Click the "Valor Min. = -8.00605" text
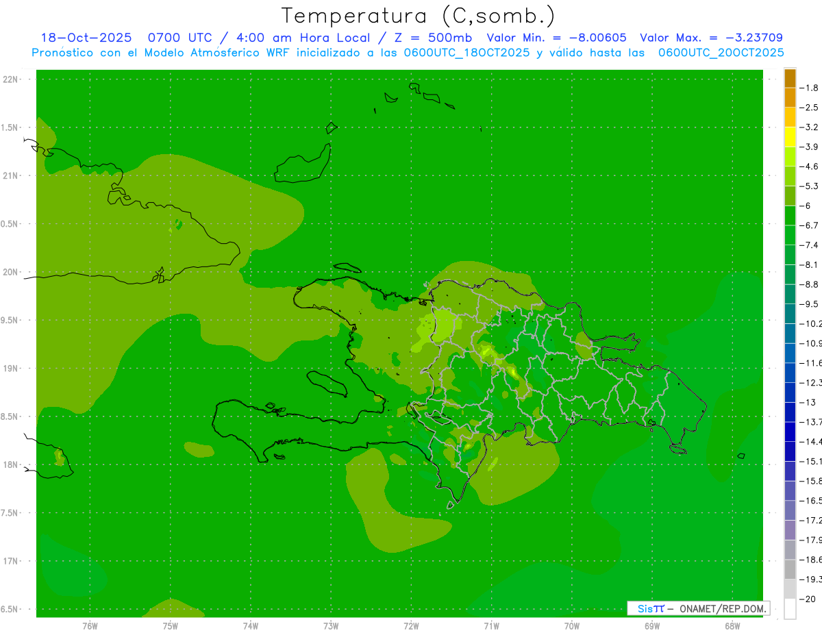 (x=556, y=38)
